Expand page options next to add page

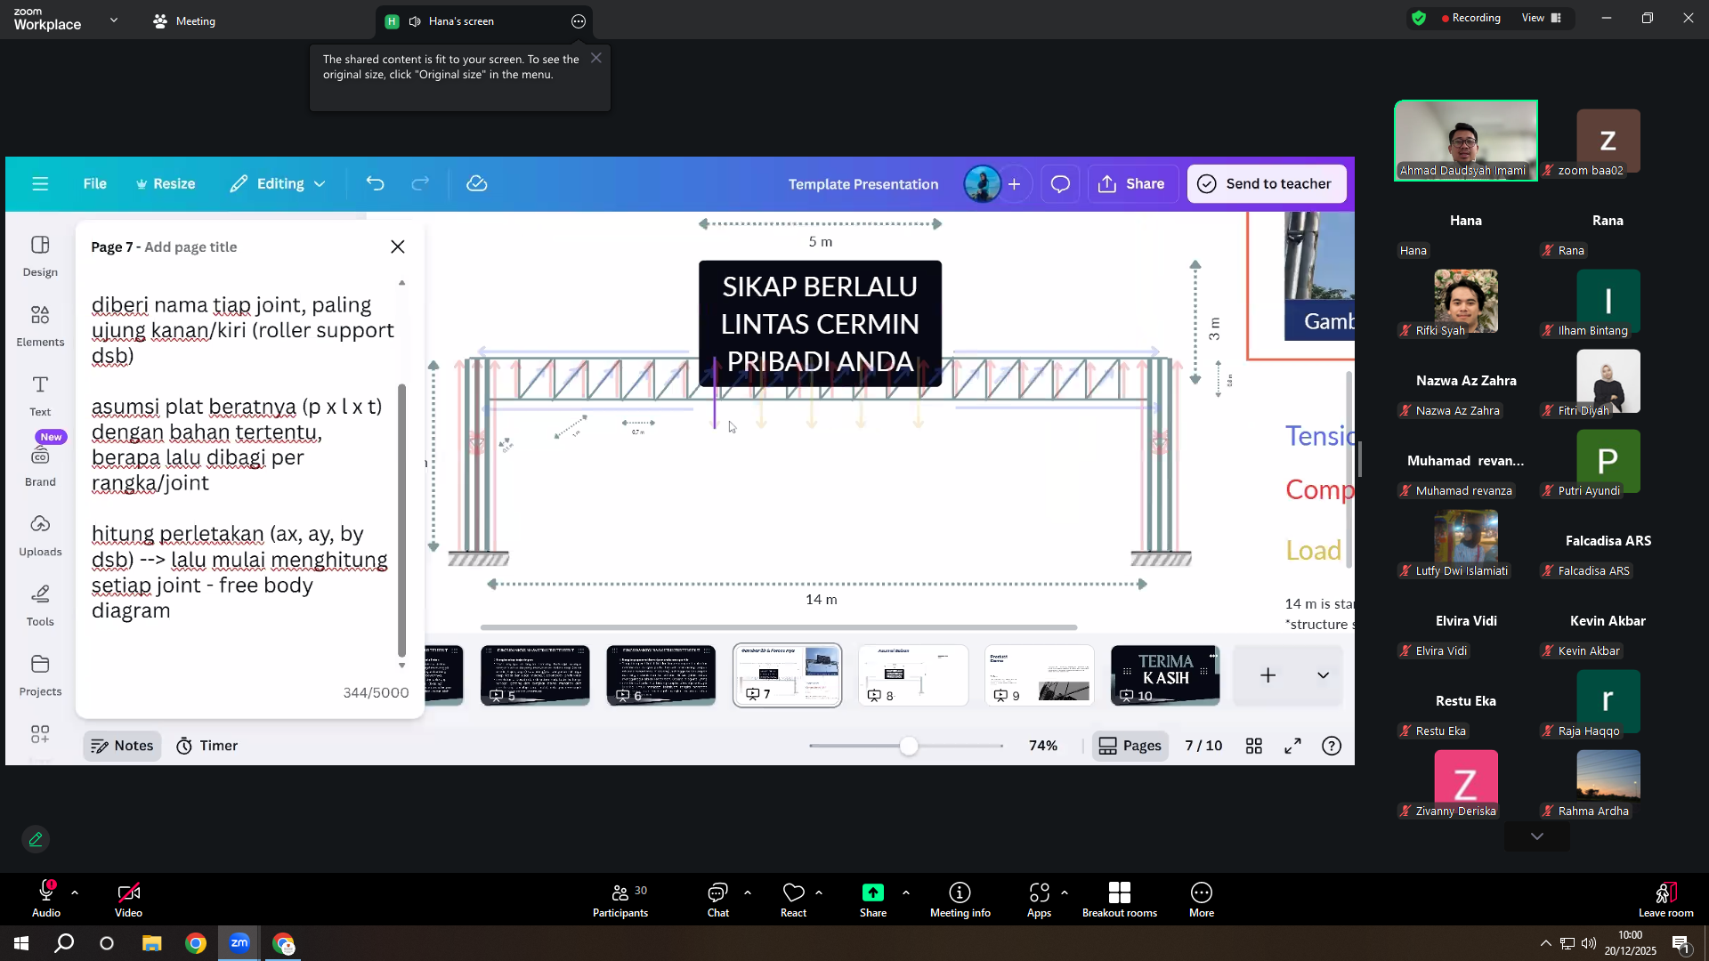[x=1324, y=675]
